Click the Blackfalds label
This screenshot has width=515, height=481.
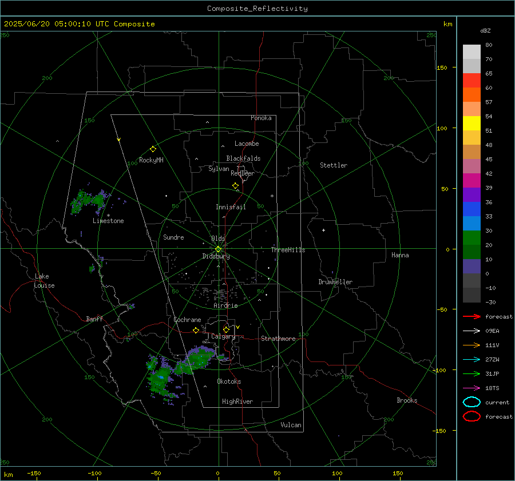click(x=243, y=158)
